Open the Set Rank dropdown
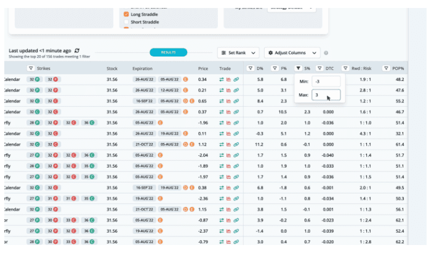This screenshot has width=434, height=253. click(238, 53)
